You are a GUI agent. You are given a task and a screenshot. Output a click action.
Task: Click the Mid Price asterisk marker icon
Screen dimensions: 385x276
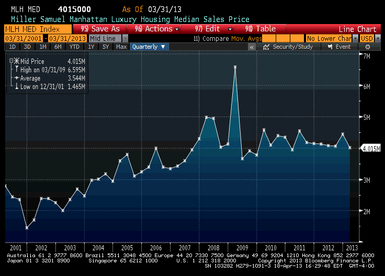(16, 61)
